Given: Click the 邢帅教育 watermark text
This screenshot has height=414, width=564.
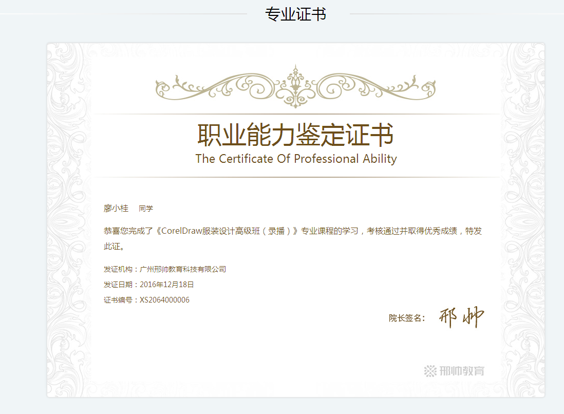Looking at the screenshot, I should pos(462,371).
